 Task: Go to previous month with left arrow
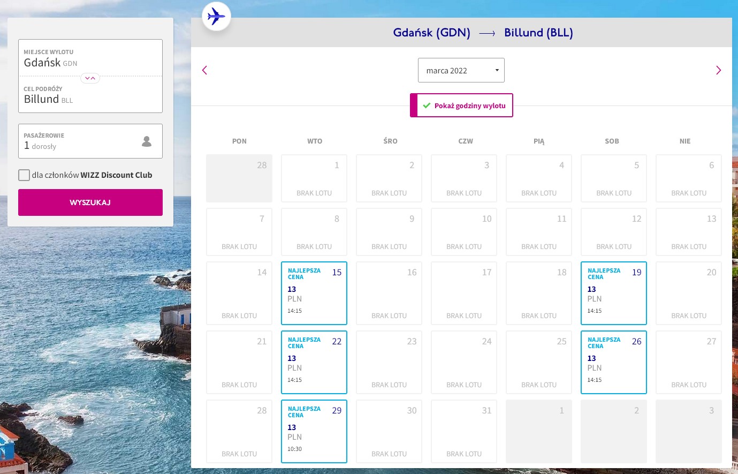[x=204, y=70]
